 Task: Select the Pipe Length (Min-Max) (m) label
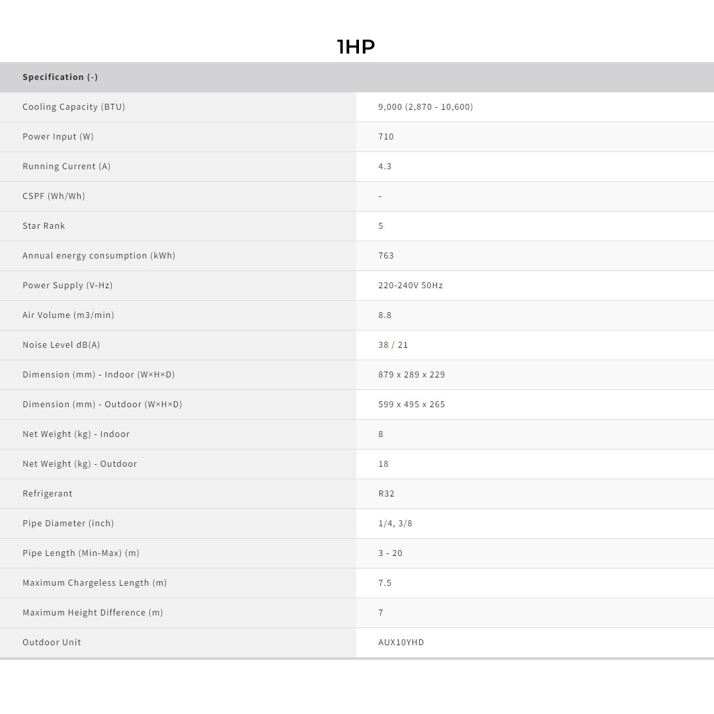click(x=81, y=553)
